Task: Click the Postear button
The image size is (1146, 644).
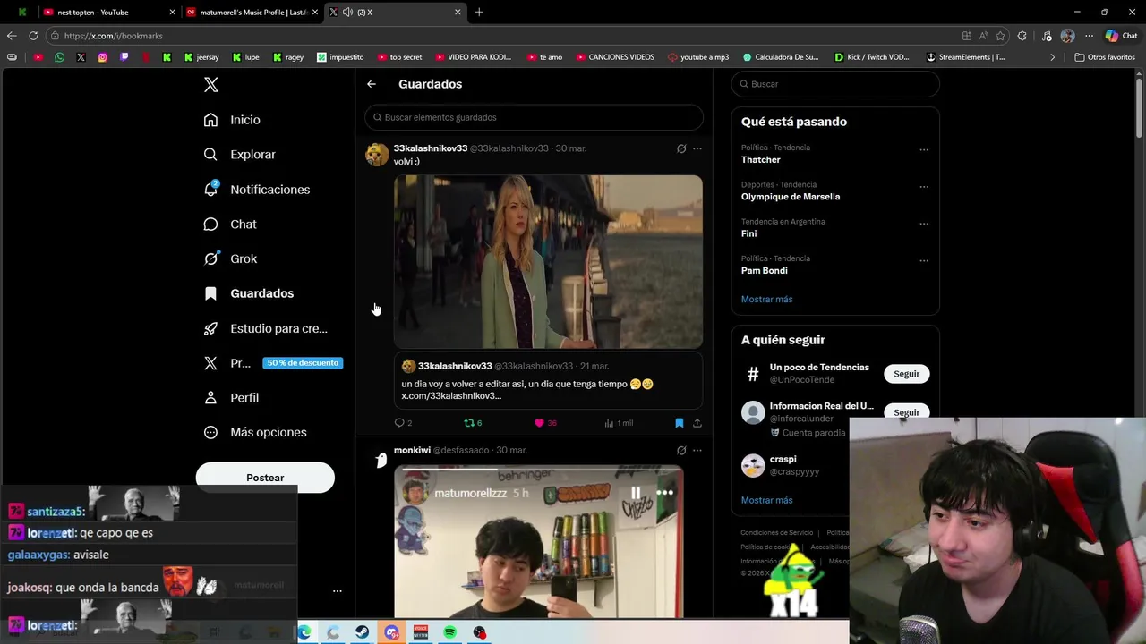Action: (x=265, y=478)
